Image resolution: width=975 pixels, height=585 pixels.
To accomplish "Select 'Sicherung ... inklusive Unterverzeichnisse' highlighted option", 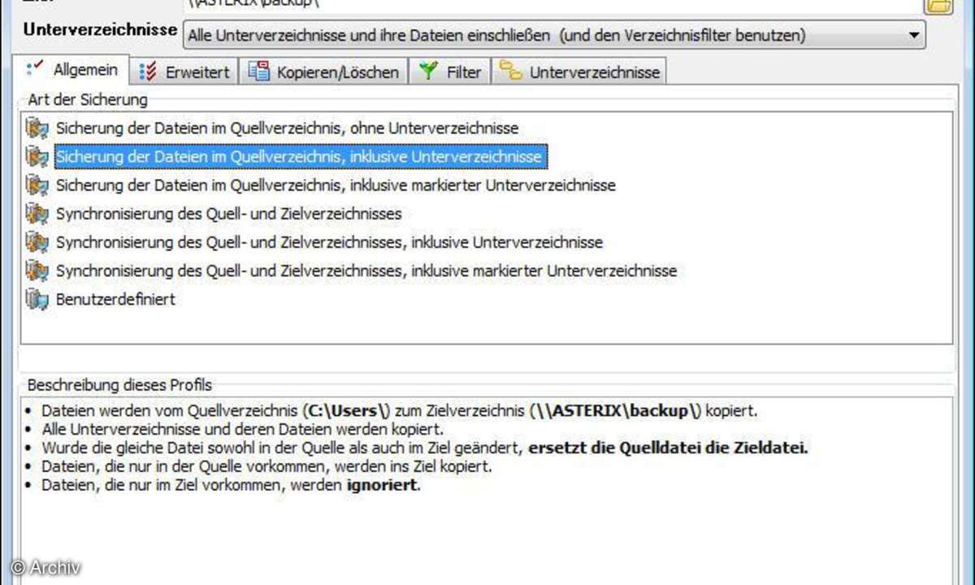I will point(301,156).
